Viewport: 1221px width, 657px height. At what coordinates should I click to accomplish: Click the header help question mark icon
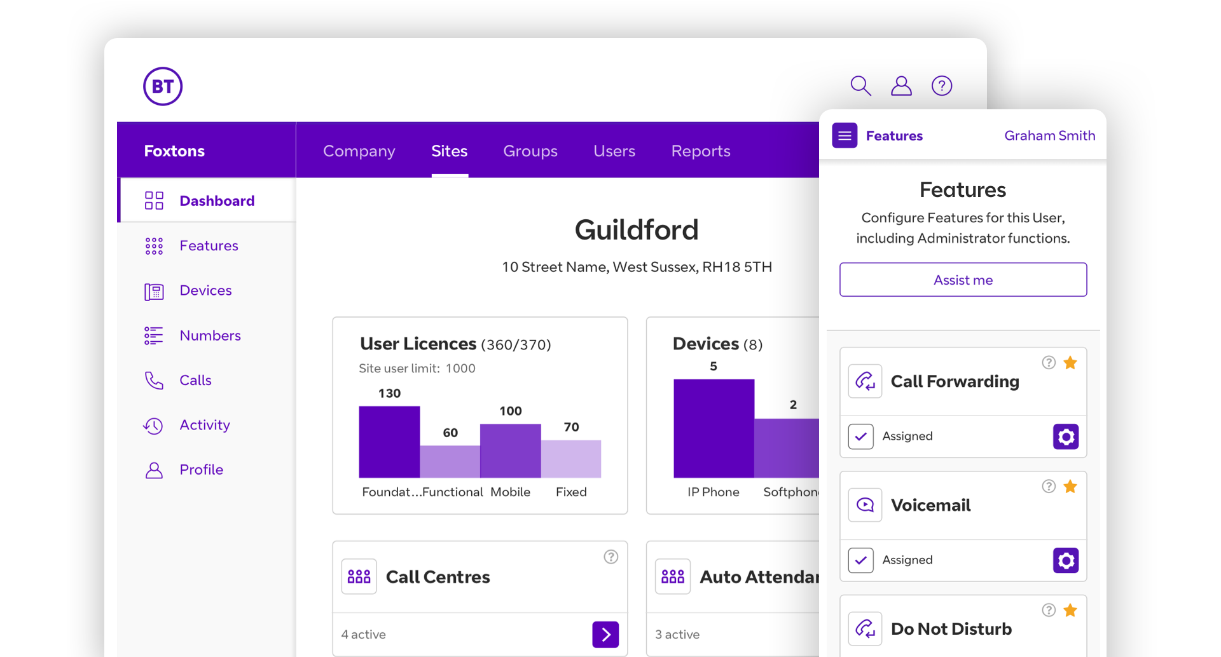click(x=942, y=85)
